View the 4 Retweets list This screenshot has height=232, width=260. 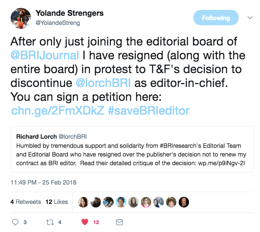(x=26, y=202)
